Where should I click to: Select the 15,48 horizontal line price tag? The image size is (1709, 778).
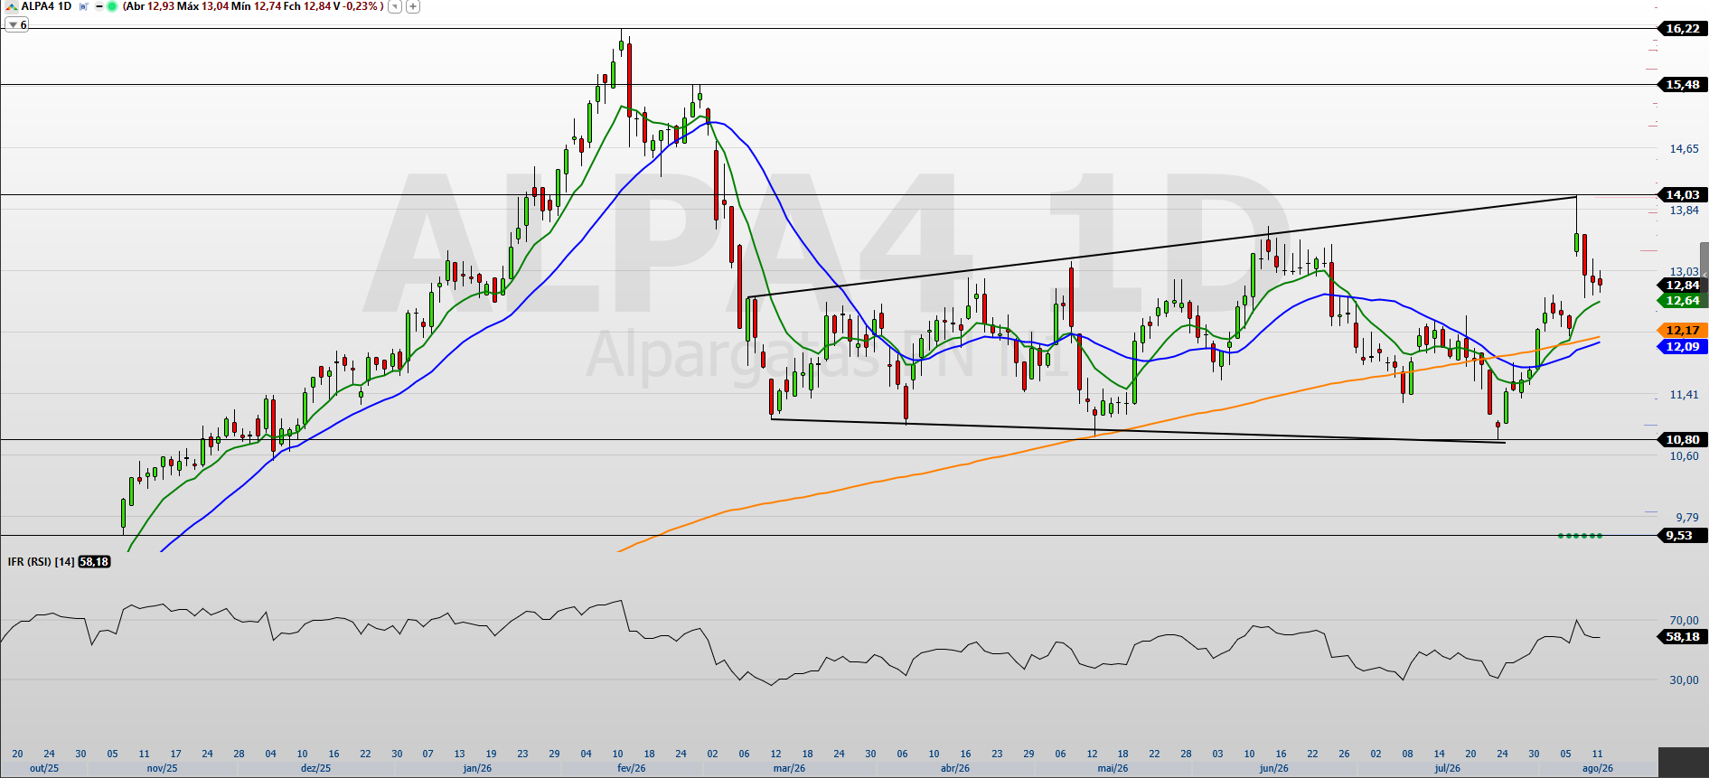point(1682,84)
